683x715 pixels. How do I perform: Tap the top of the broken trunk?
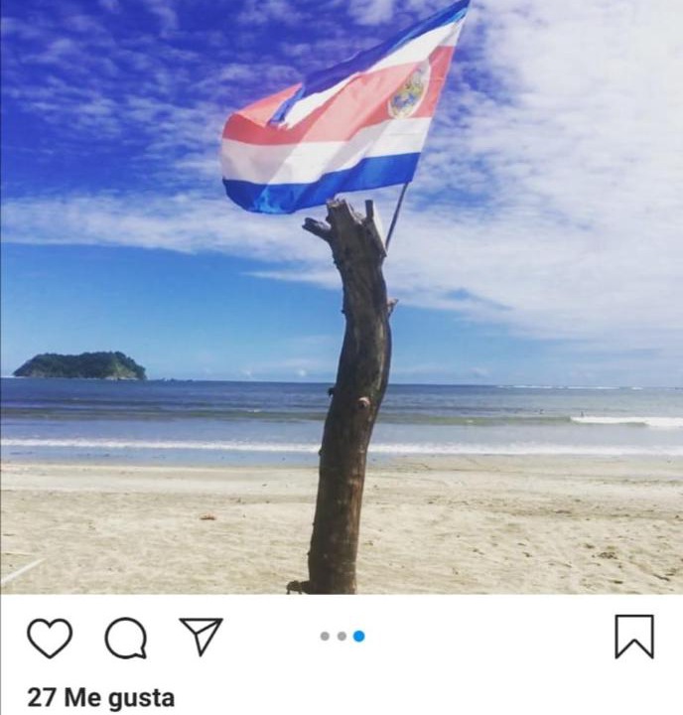[344, 214]
